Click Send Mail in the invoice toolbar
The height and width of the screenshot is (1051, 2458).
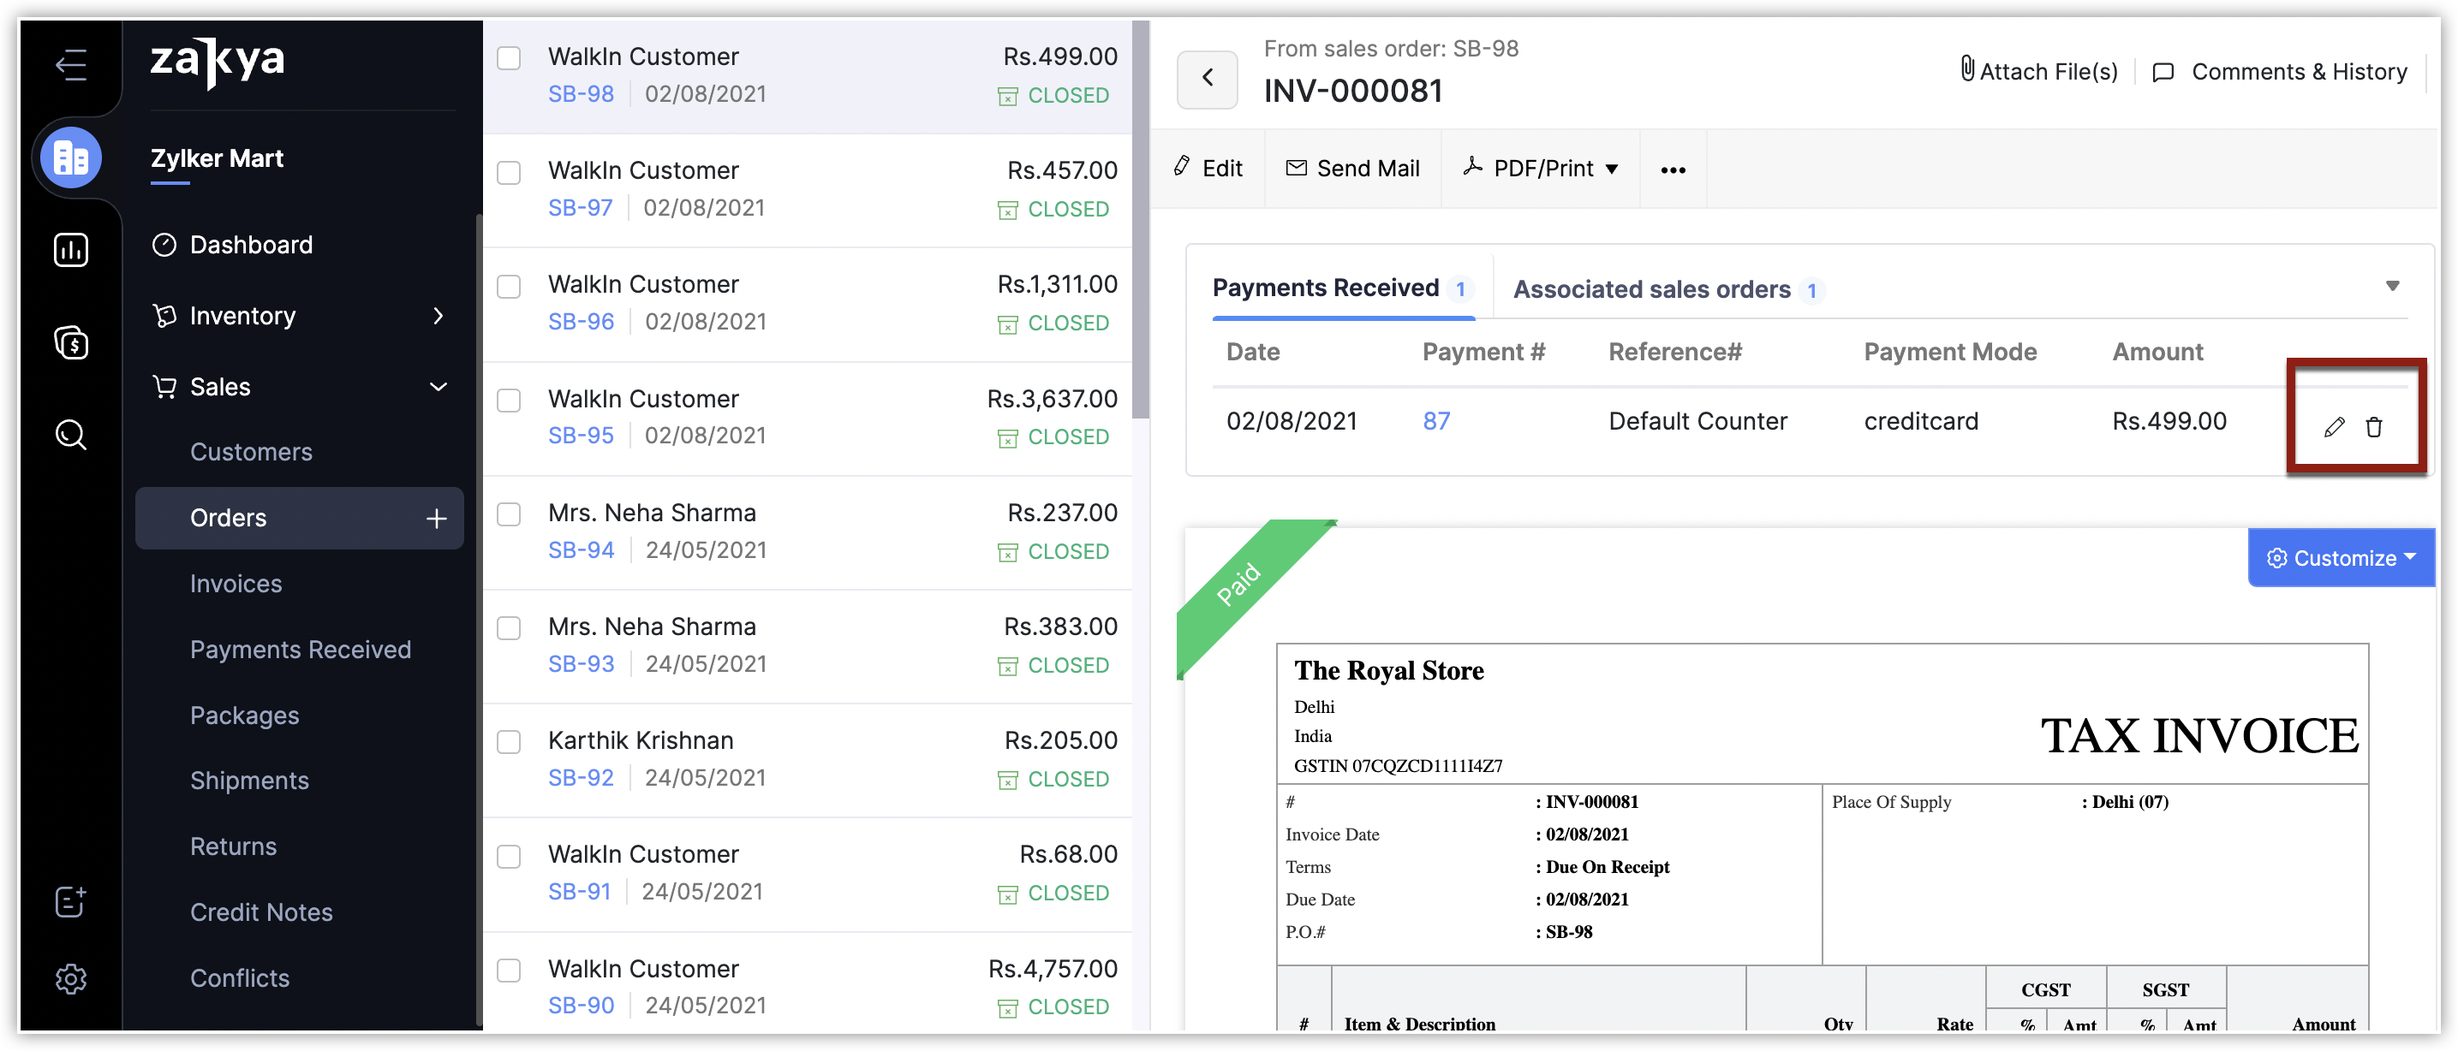click(x=1353, y=169)
